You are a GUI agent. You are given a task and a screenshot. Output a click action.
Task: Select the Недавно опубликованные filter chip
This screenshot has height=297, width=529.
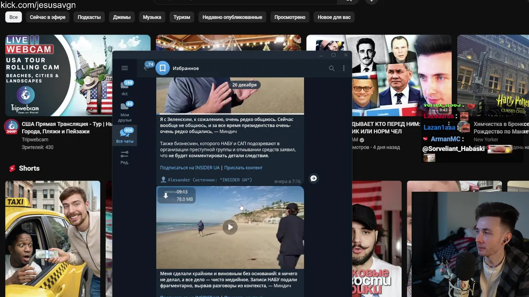pyautogui.click(x=232, y=17)
